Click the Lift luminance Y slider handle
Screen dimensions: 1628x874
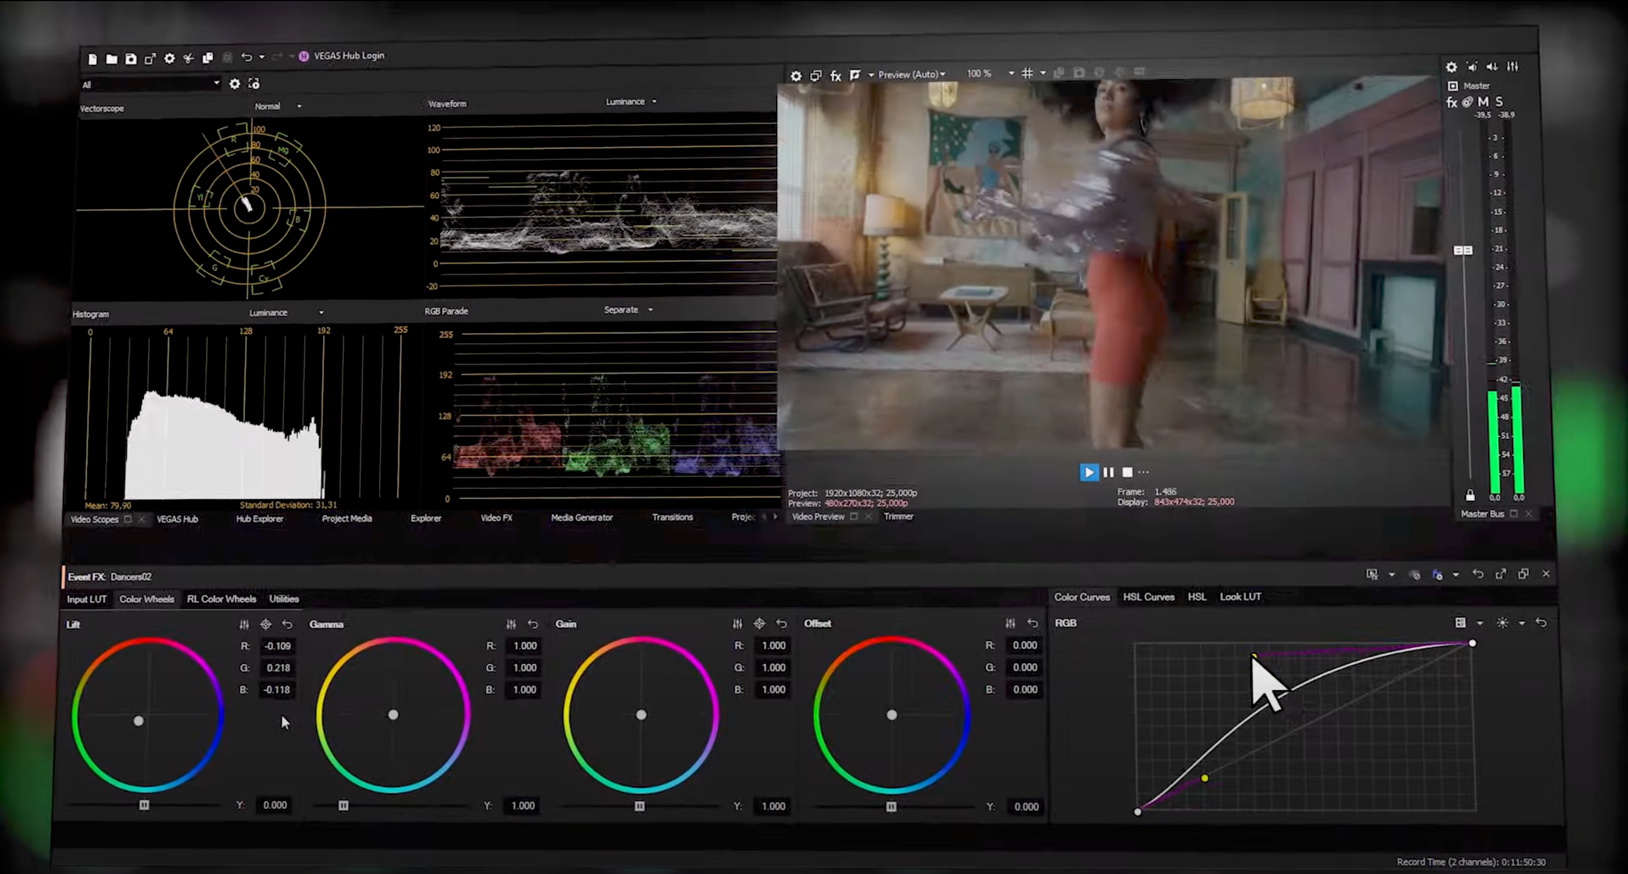tap(144, 805)
